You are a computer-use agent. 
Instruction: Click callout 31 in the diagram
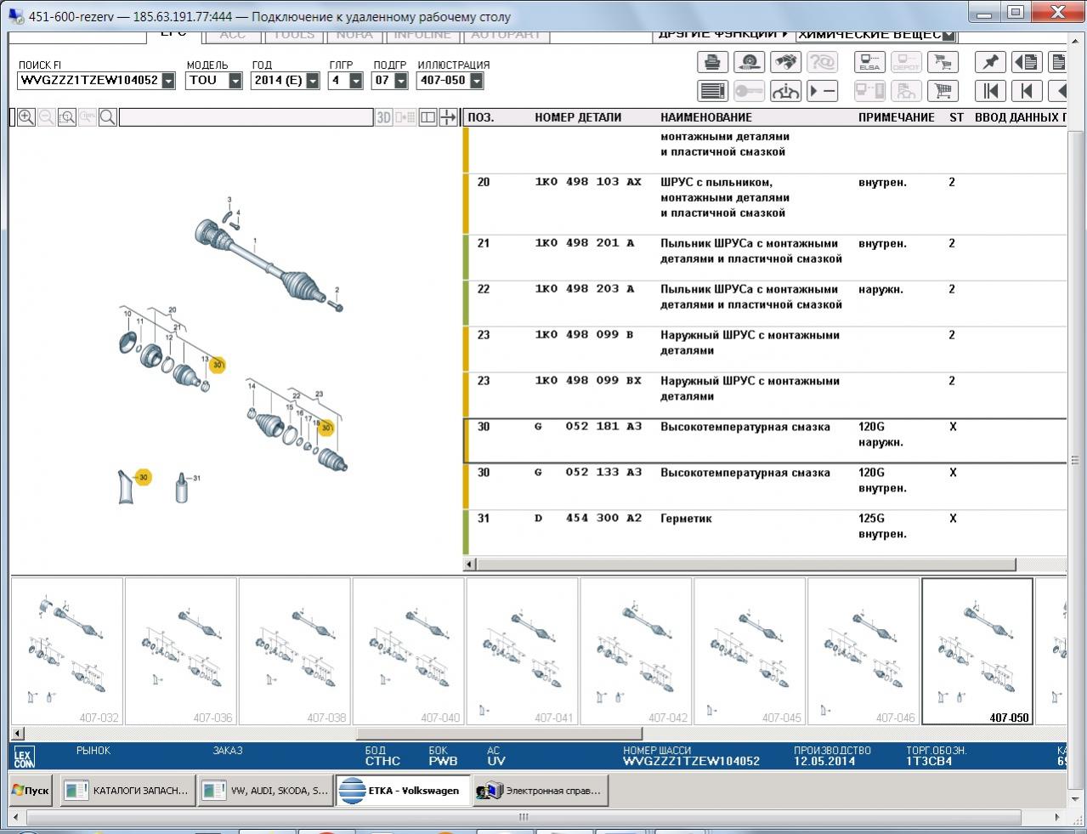[x=196, y=479]
